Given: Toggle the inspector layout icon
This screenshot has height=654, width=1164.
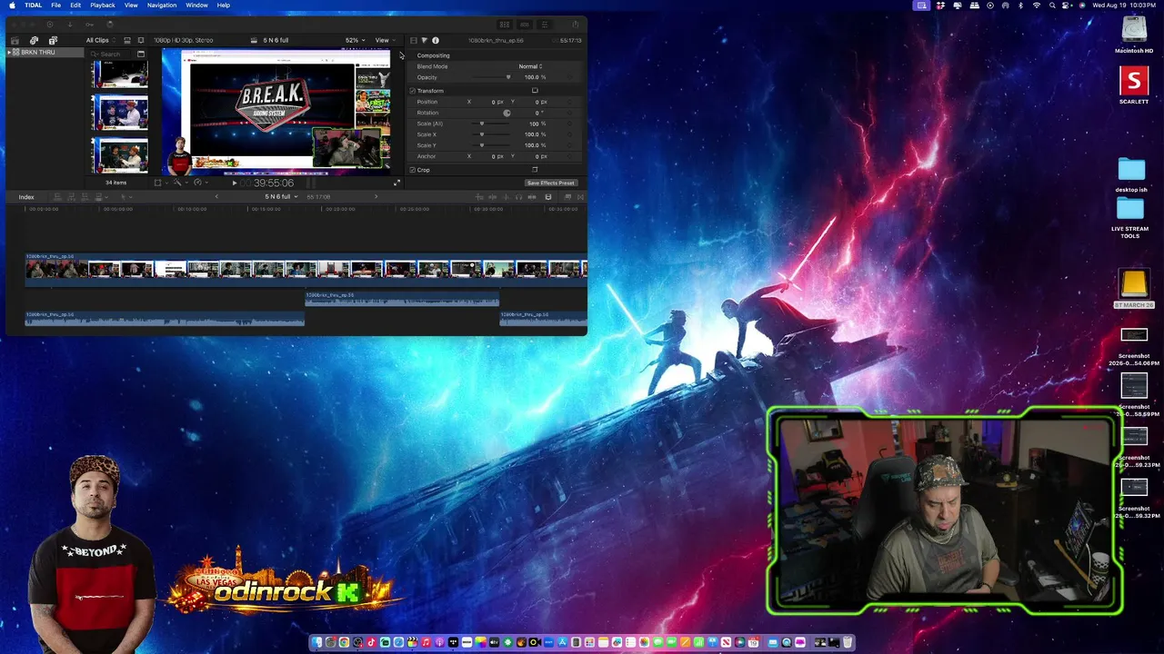Looking at the screenshot, I should pyautogui.click(x=545, y=25).
